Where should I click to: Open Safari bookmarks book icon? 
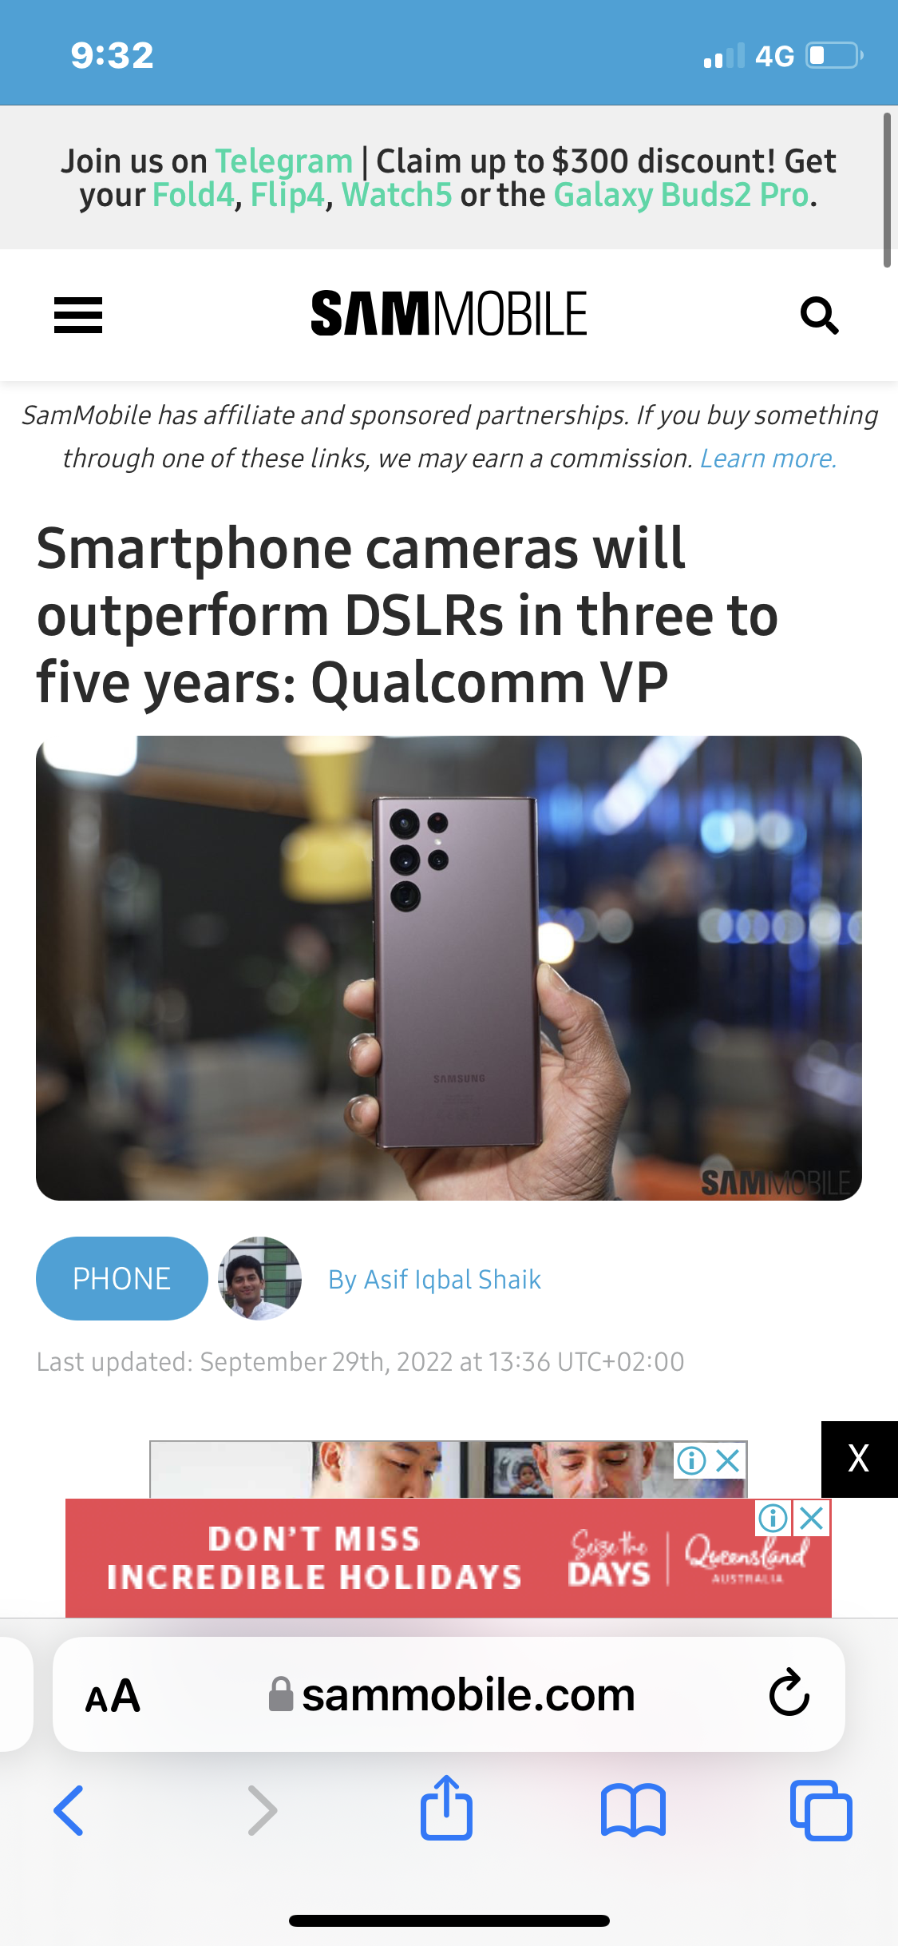[633, 1810]
